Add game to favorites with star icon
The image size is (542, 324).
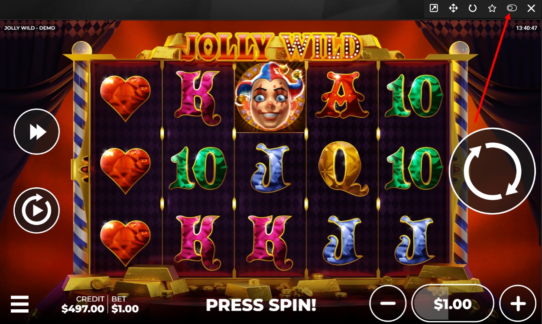tap(492, 8)
